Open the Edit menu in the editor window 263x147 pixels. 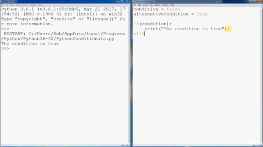tap(139, 5)
